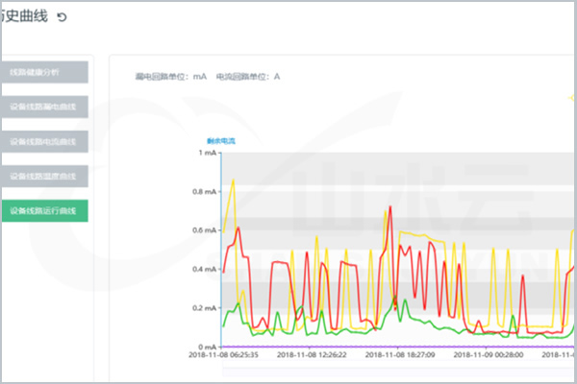This screenshot has height=384, width=577.
Task: Click the 0 mA y-axis label
Action: (x=207, y=347)
